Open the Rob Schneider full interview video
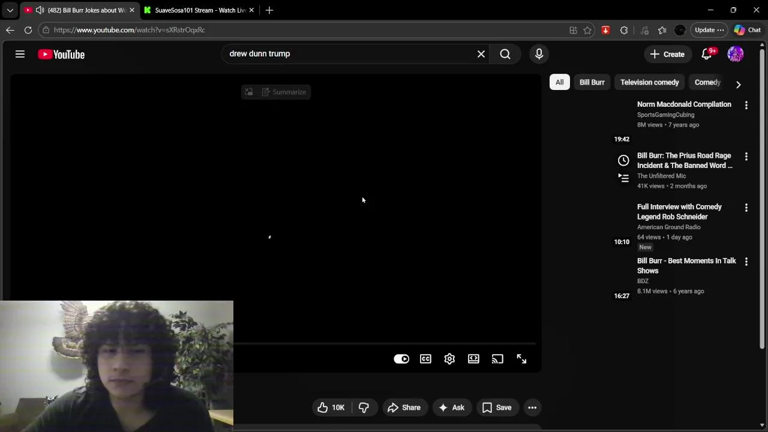The width and height of the screenshot is (768, 432). point(679,212)
